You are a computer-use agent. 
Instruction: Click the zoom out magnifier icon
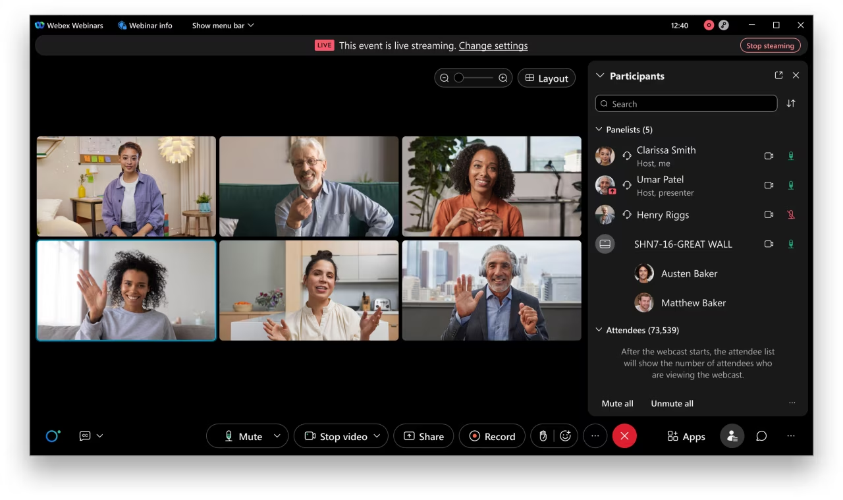[445, 78]
